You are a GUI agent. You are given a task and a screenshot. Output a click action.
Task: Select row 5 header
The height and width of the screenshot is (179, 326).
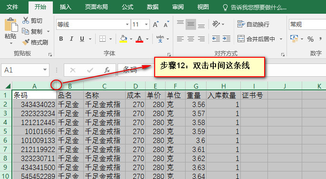(6, 131)
